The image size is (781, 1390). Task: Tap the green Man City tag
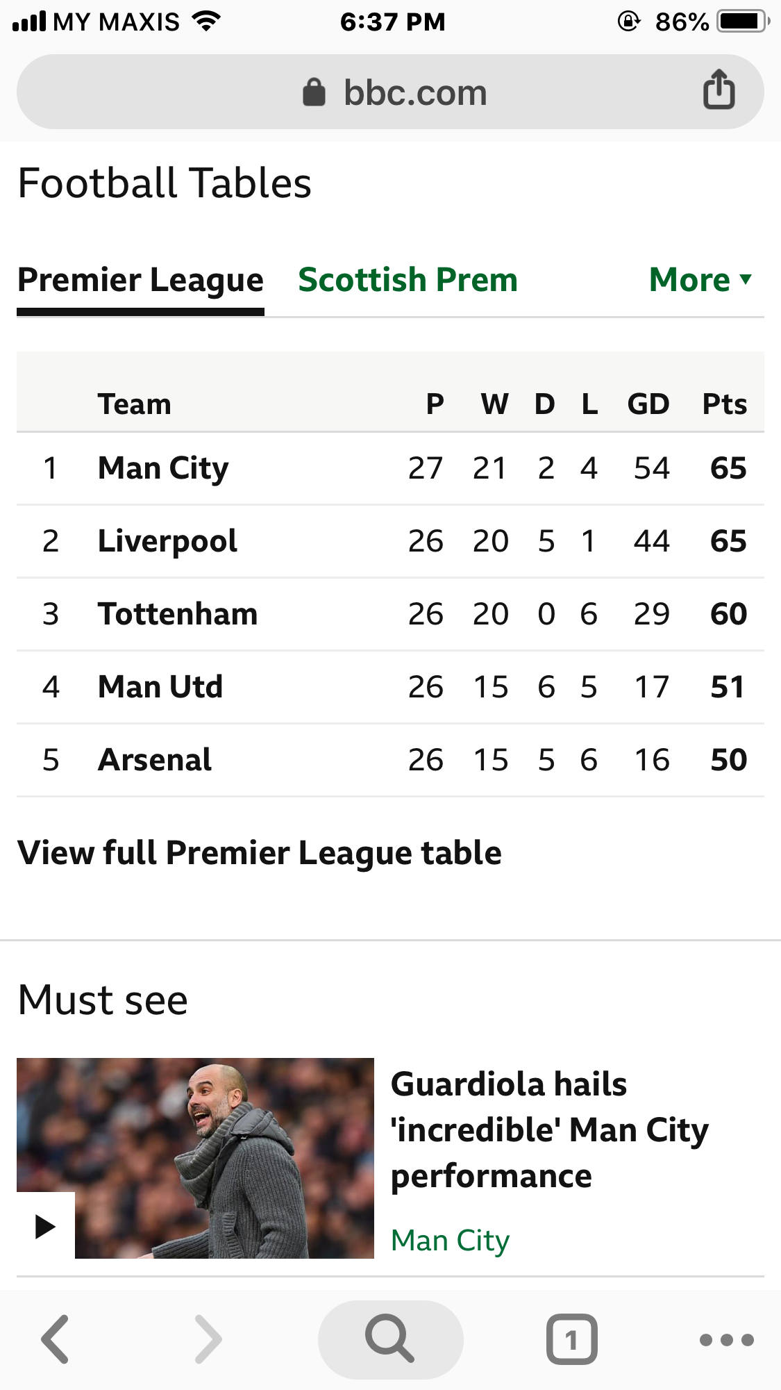point(451,1241)
